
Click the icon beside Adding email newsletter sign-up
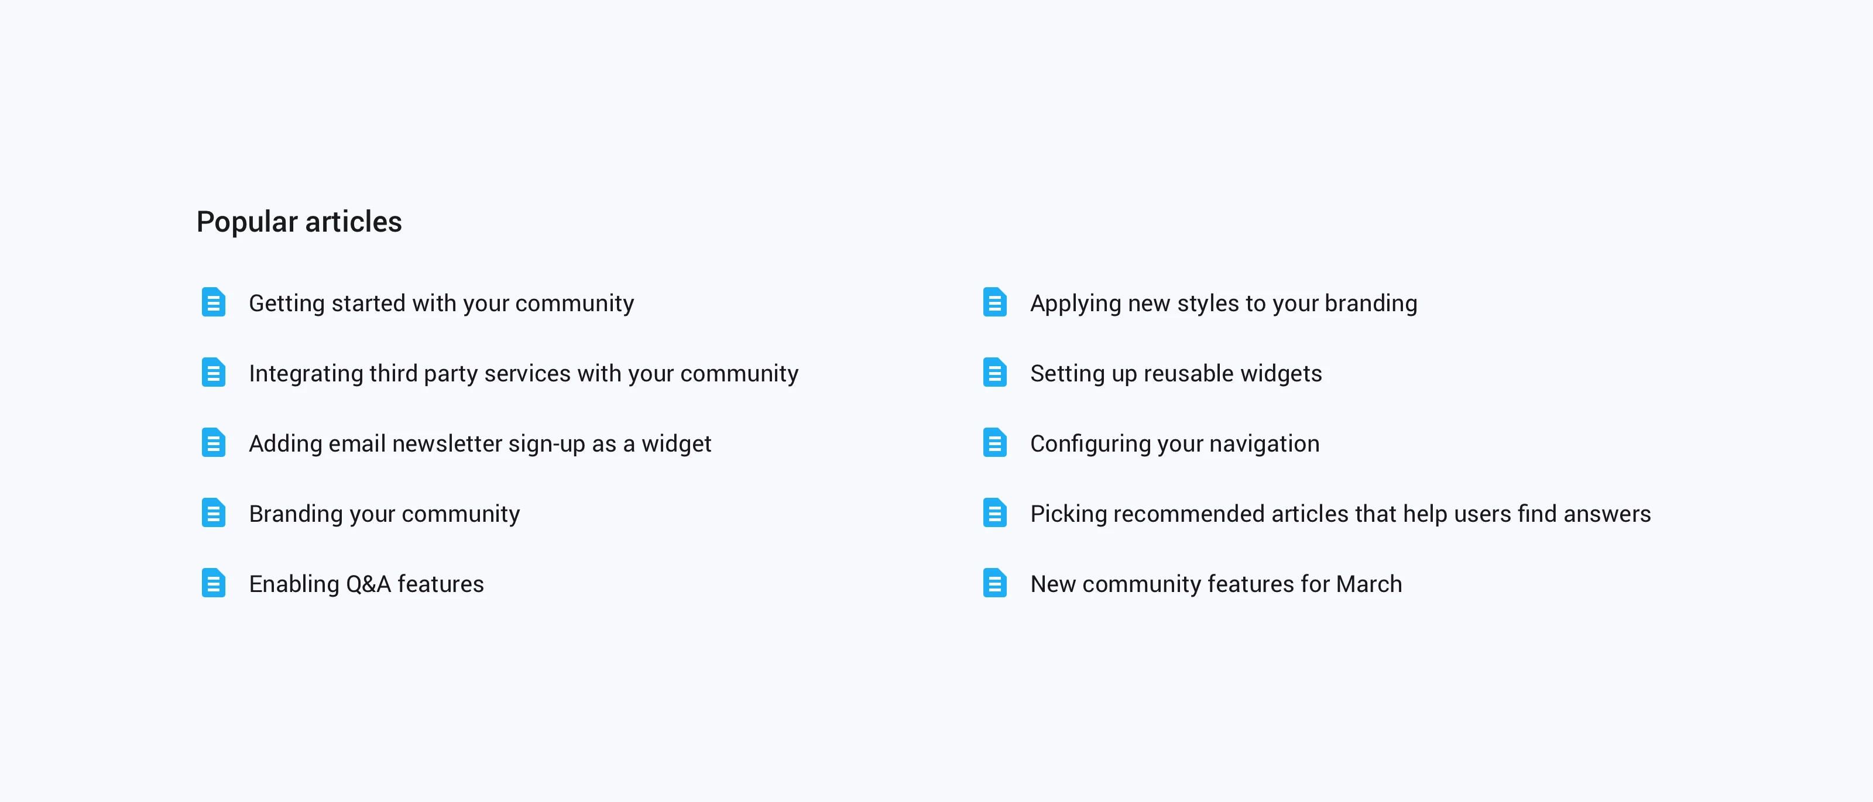tap(213, 443)
